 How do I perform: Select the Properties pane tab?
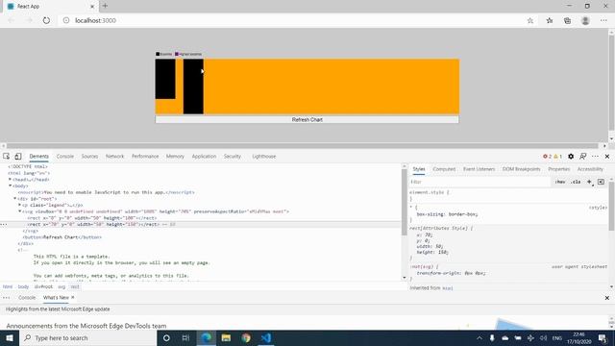tap(559, 169)
